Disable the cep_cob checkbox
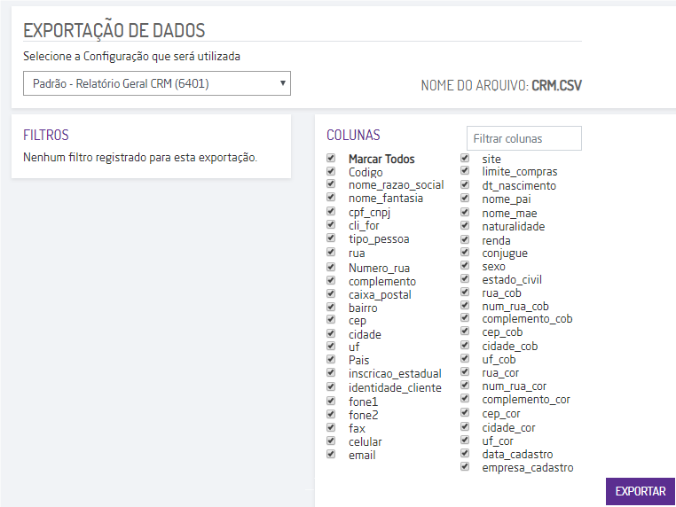 pos(465,331)
